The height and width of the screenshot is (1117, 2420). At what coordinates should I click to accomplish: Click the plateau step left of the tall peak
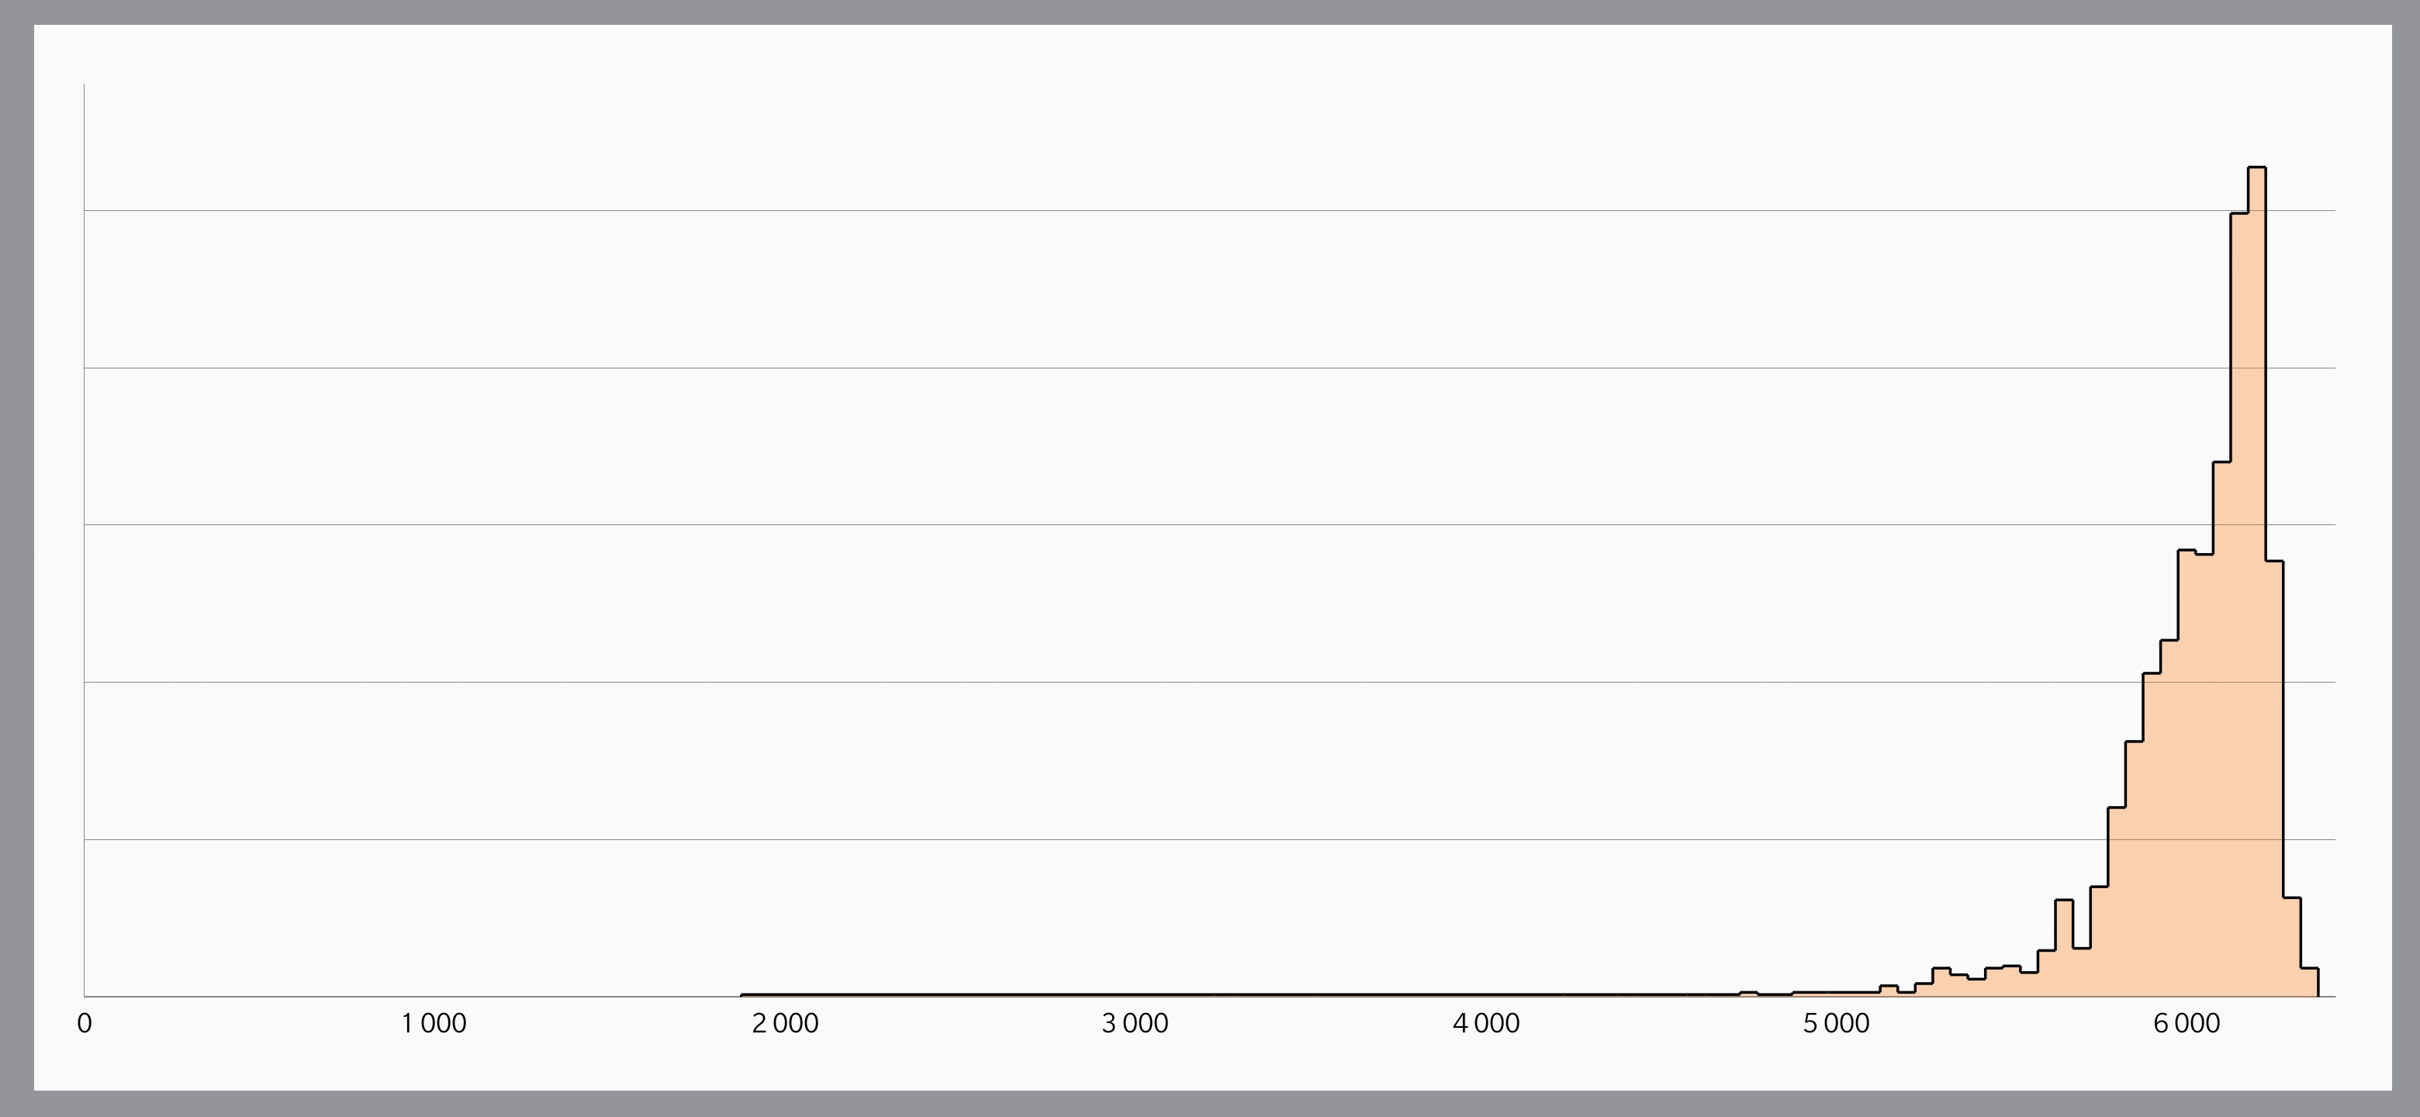[2196, 552]
